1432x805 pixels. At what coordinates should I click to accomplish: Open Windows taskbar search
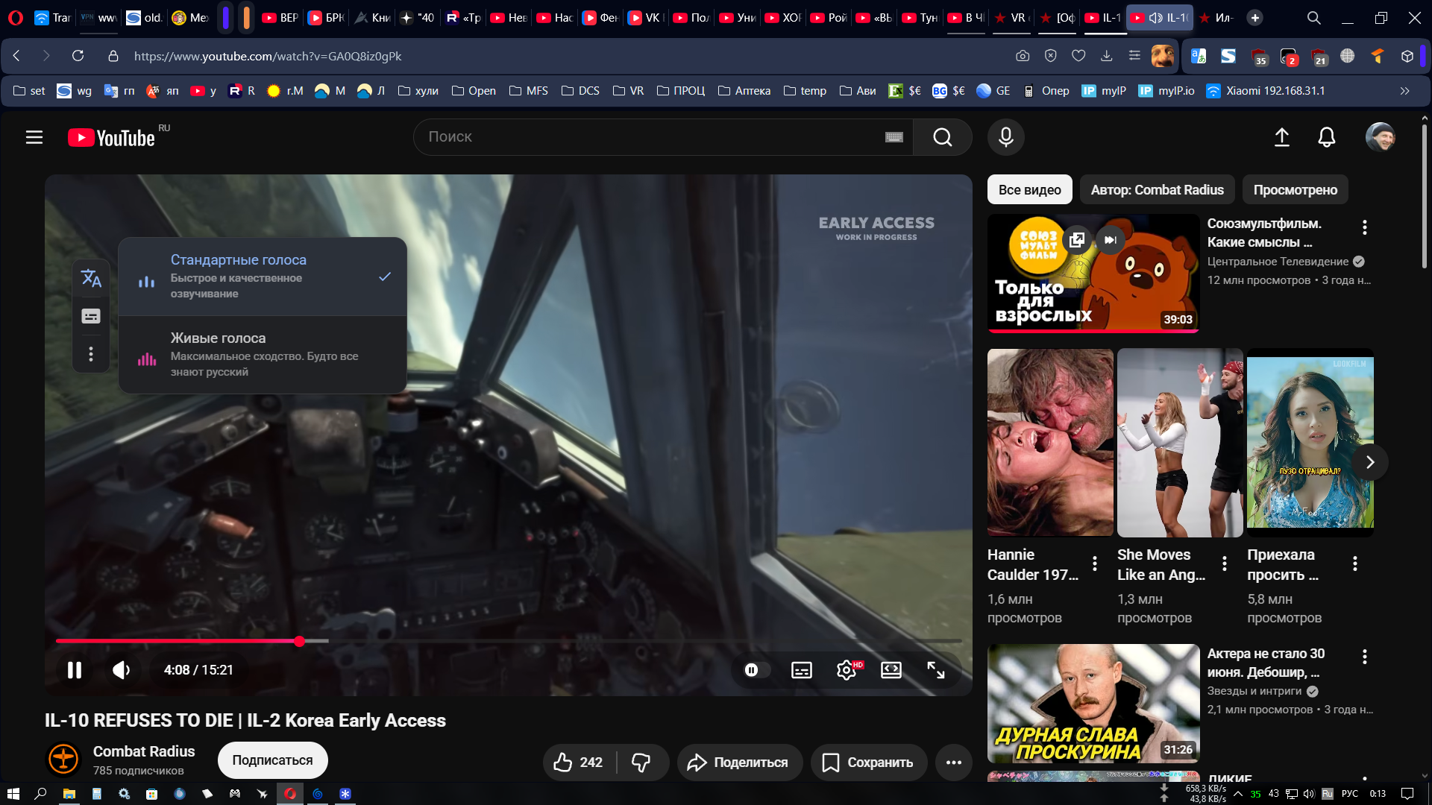40,794
